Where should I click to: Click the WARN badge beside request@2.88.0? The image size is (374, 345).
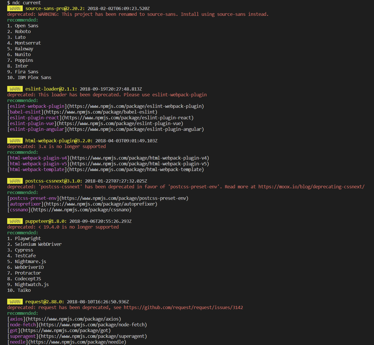click(x=15, y=302)
